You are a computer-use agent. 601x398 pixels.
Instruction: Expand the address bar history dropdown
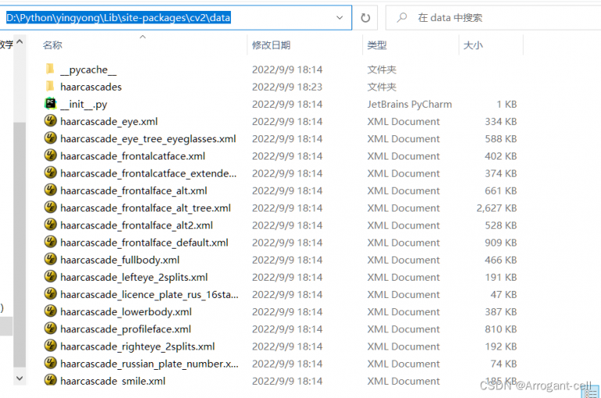click(340, 17)
